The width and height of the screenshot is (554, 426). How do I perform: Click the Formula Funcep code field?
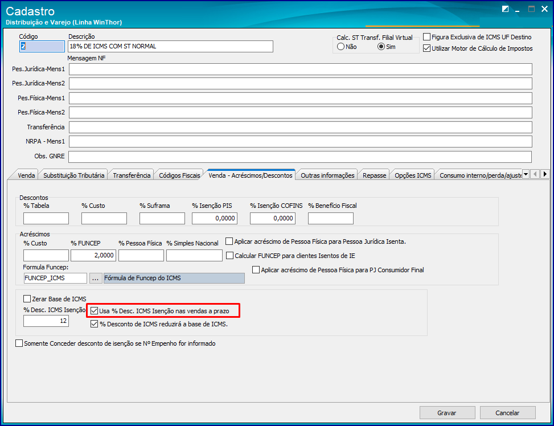pos(55,278)
